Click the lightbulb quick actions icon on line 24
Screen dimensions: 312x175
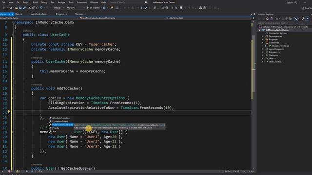[9, 112]
